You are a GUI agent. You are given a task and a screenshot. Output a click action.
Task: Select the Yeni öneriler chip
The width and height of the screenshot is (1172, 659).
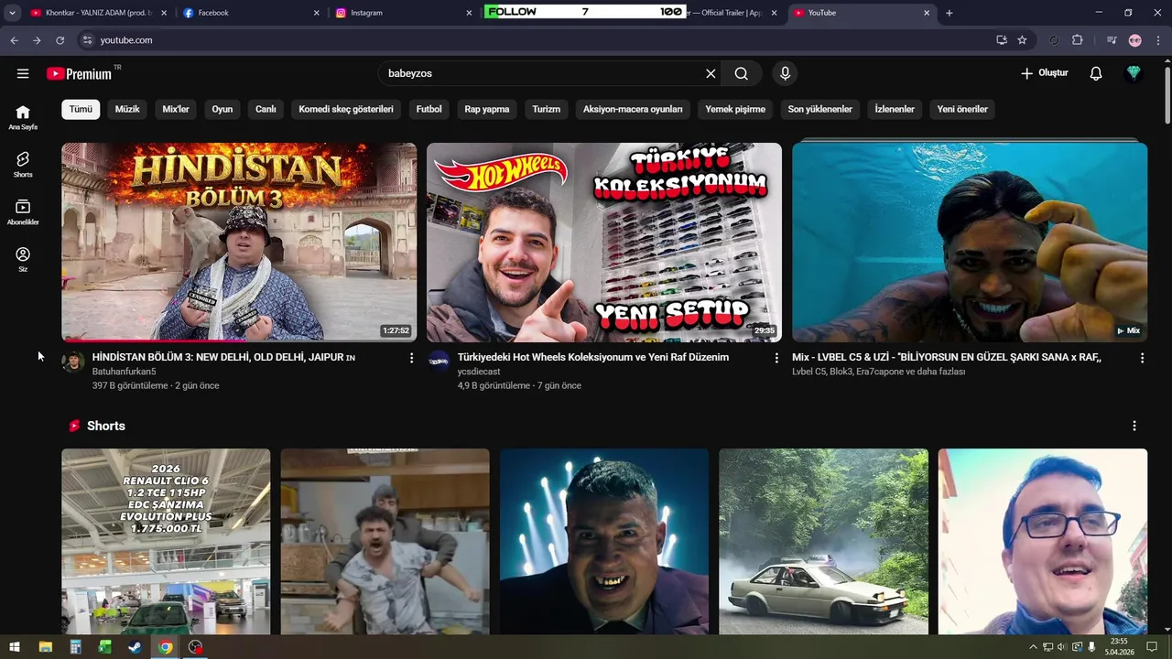tap(962, 109)
